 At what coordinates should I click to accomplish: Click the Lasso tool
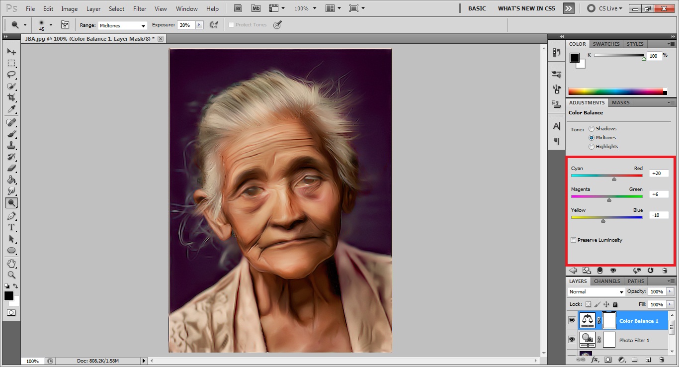[11, 75]
